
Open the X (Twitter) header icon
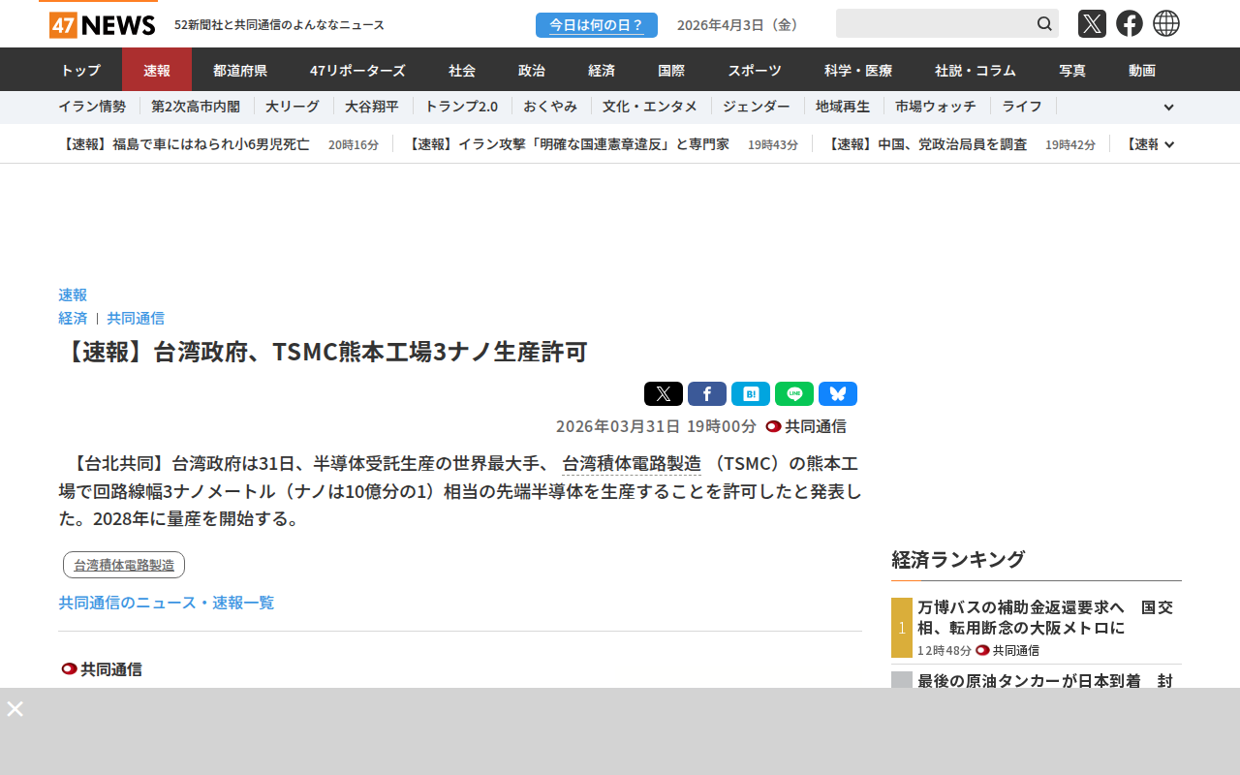(x=1092, y=23)
